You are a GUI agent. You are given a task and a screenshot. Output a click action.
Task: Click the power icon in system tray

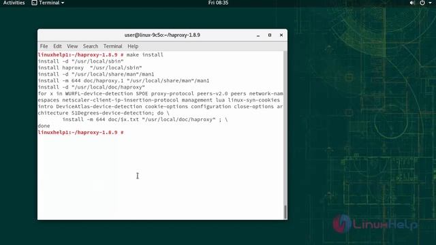coord(422,3)
